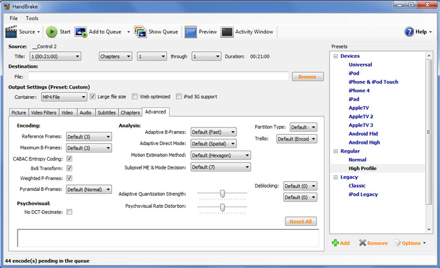This screenshot has width=440, height=268.
Task: Click the Reset All button
Action: pos(301,222)
